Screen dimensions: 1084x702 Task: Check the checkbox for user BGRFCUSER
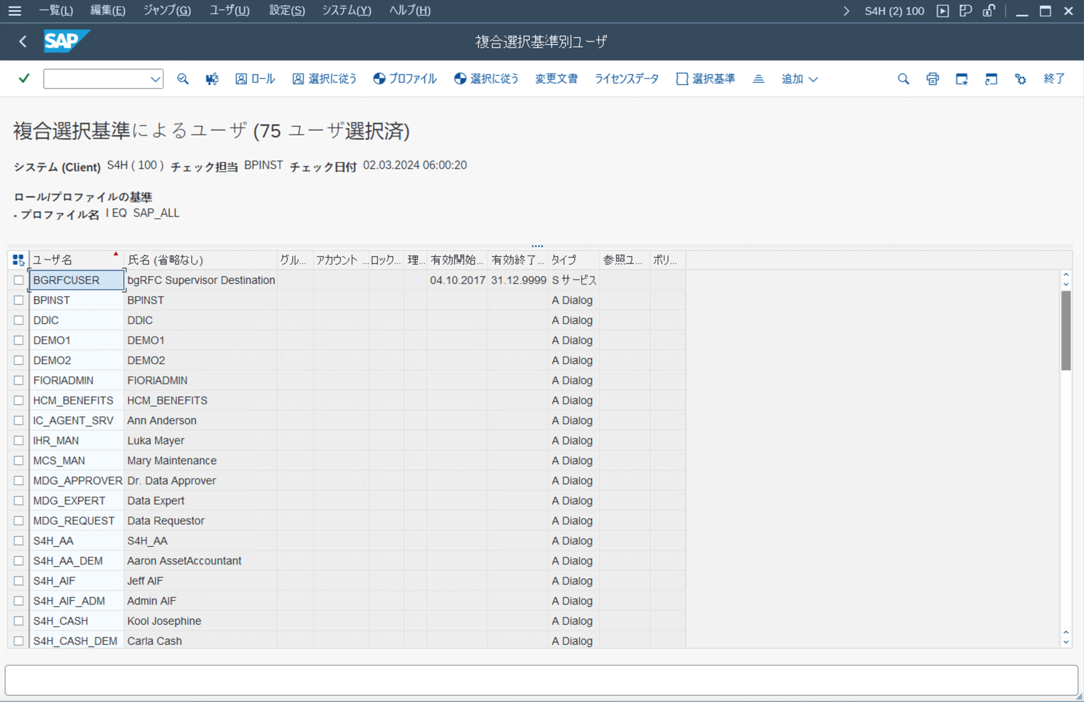pos(19,280)
